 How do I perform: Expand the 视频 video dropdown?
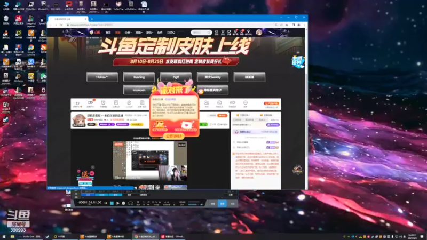139,33
